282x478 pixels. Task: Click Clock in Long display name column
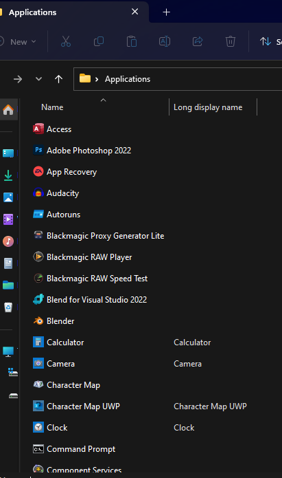[184, 428]
